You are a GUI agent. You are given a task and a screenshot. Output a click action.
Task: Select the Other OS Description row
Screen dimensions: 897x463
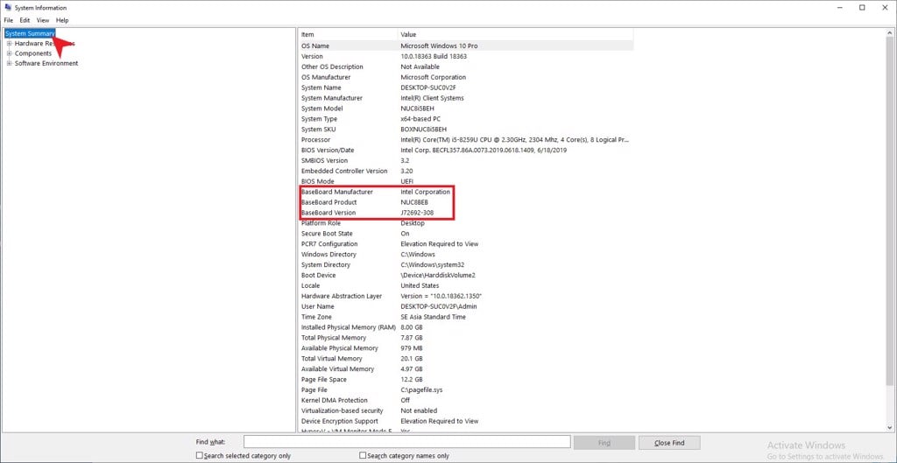coord(466,67)
